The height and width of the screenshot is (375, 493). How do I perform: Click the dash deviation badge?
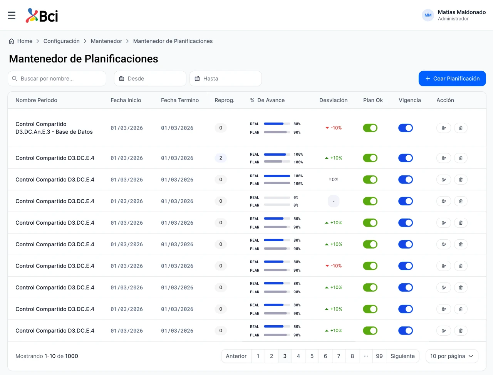point(334,201)
